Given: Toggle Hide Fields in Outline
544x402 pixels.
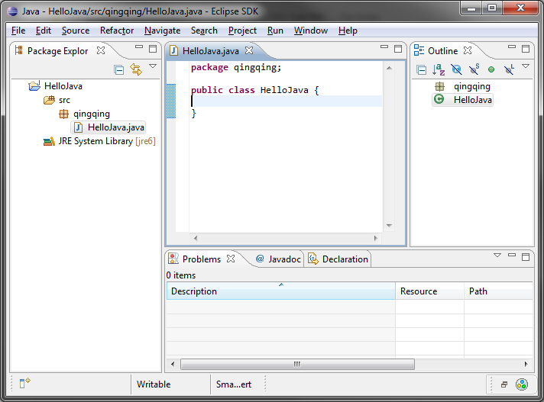Looking at the screenshot, I should tap(456, 69).
